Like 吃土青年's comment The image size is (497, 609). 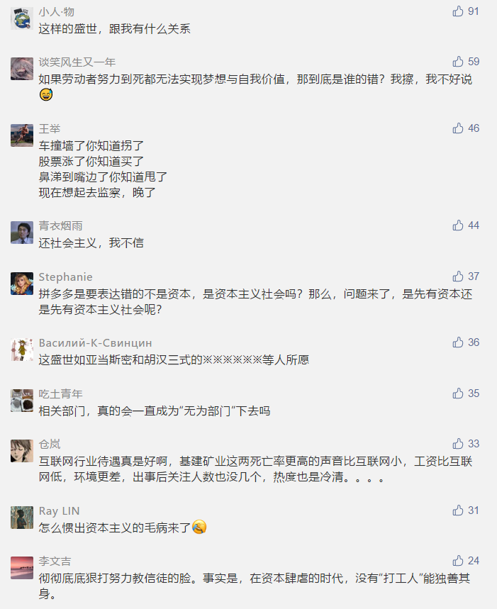click(x=458, y=393)
